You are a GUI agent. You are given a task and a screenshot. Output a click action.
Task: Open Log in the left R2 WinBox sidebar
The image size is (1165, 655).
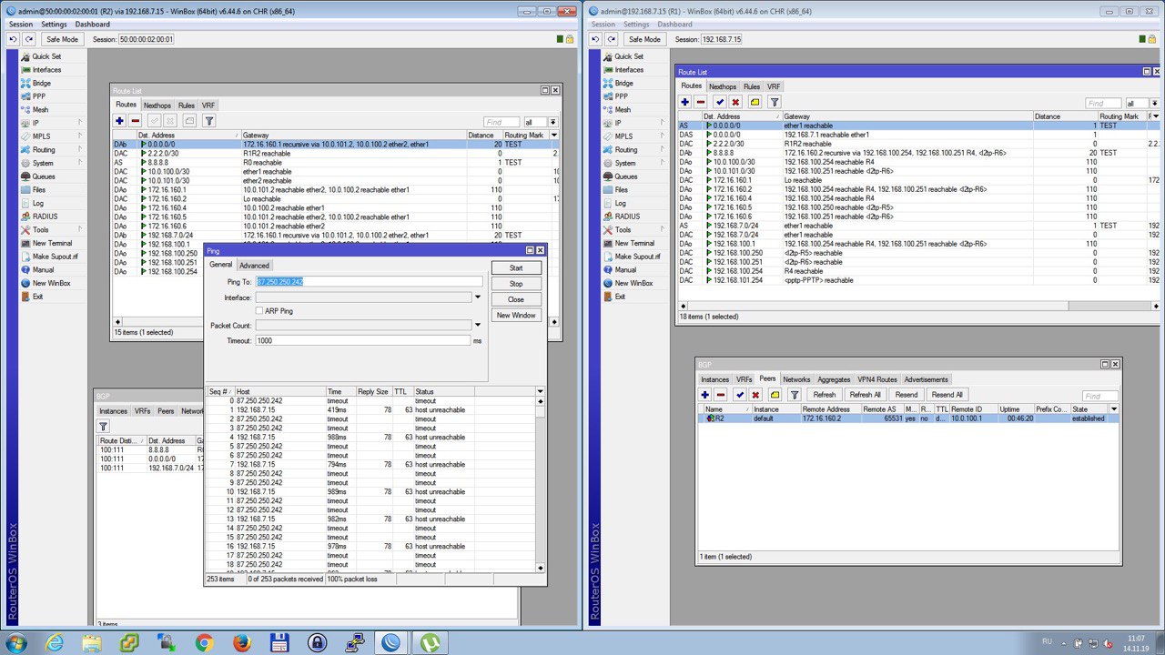coord(37,204)
